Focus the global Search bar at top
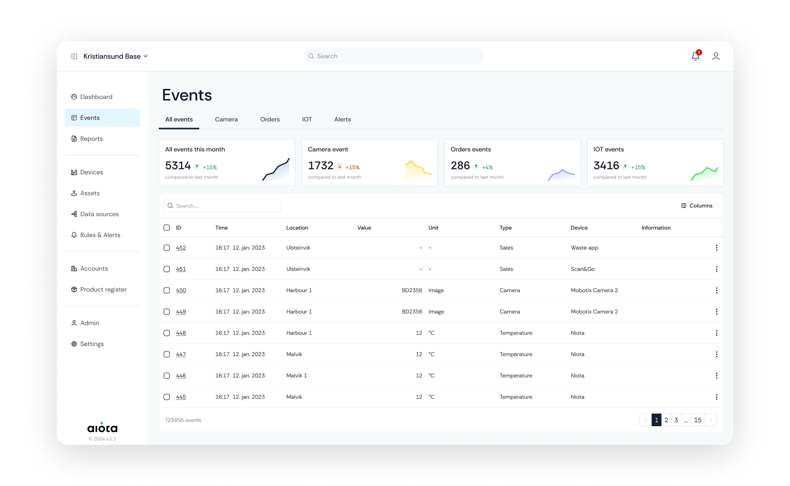Screen dimensions: 790x486 coord(394,56)
